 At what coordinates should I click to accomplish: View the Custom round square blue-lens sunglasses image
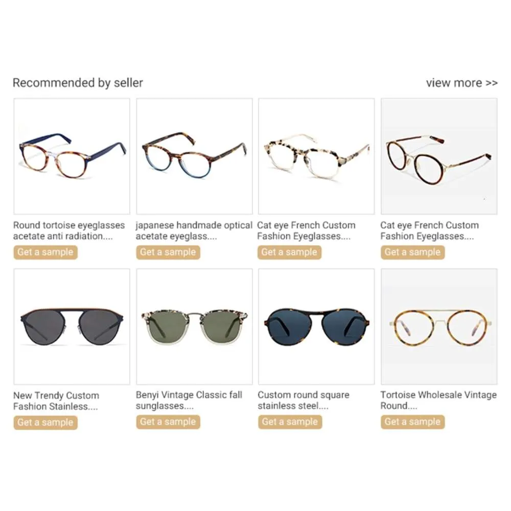(x=316, y=327)
